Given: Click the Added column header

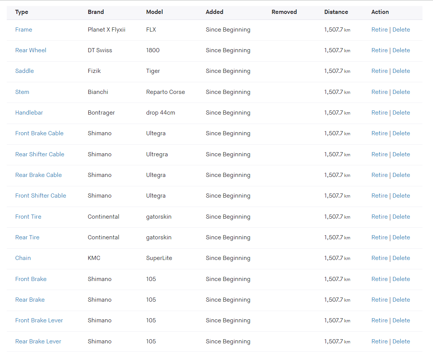Looking at the screenshot, I should pyautogui.click(x=214, y=12).
